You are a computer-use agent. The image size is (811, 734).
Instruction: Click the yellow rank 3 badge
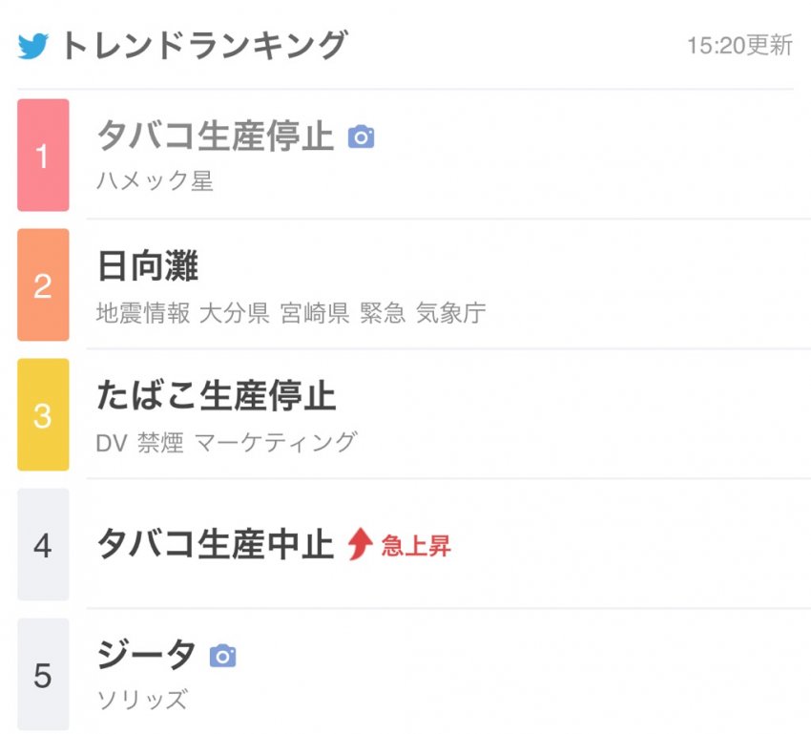(x=43, y=414)
